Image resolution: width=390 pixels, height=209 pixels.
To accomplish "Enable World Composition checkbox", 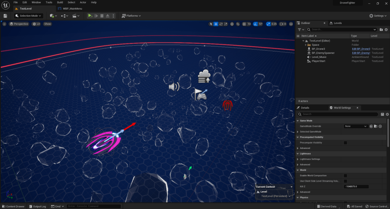I will (345, 175).
